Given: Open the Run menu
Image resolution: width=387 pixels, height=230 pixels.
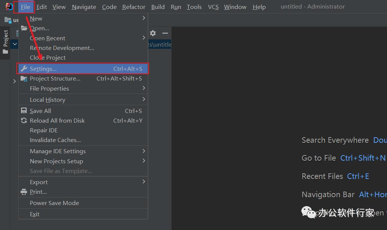Looking at the screenshot, I should click(176, 7).
